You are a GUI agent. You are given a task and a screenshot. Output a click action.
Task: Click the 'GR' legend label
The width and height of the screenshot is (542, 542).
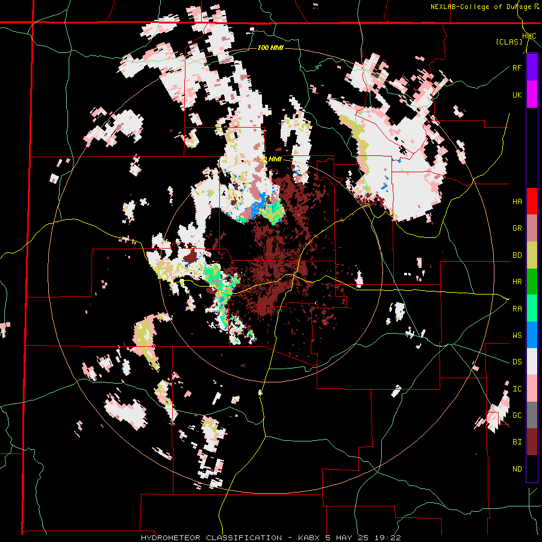click(x=517, y=228)
